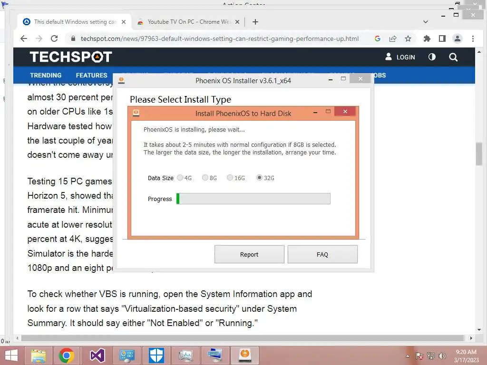Open the FEATURES menu on TechSpot
The height and width of the screenshot is (365, 487).
point(91,75)
